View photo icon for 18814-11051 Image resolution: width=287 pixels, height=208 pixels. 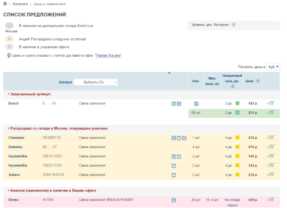[x=174, y=157]
